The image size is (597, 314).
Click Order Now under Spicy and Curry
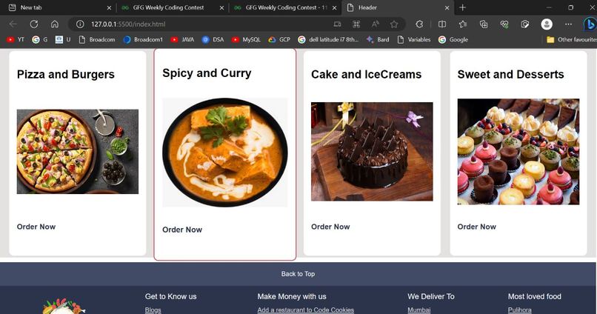[x=182, y=230]
